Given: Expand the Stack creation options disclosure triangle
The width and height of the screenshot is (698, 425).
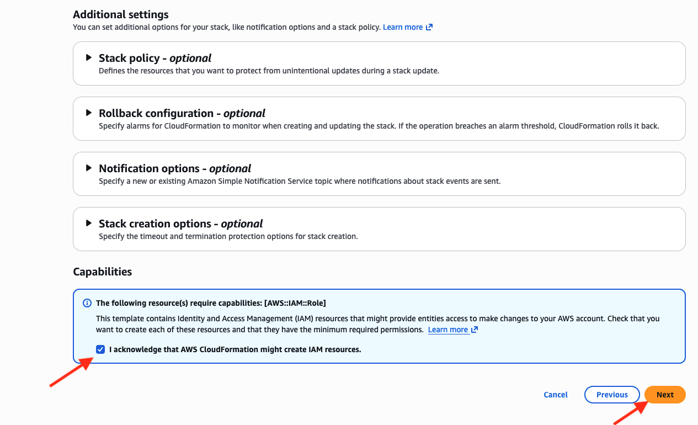Looking at the screenshot, I should (89, 223).
